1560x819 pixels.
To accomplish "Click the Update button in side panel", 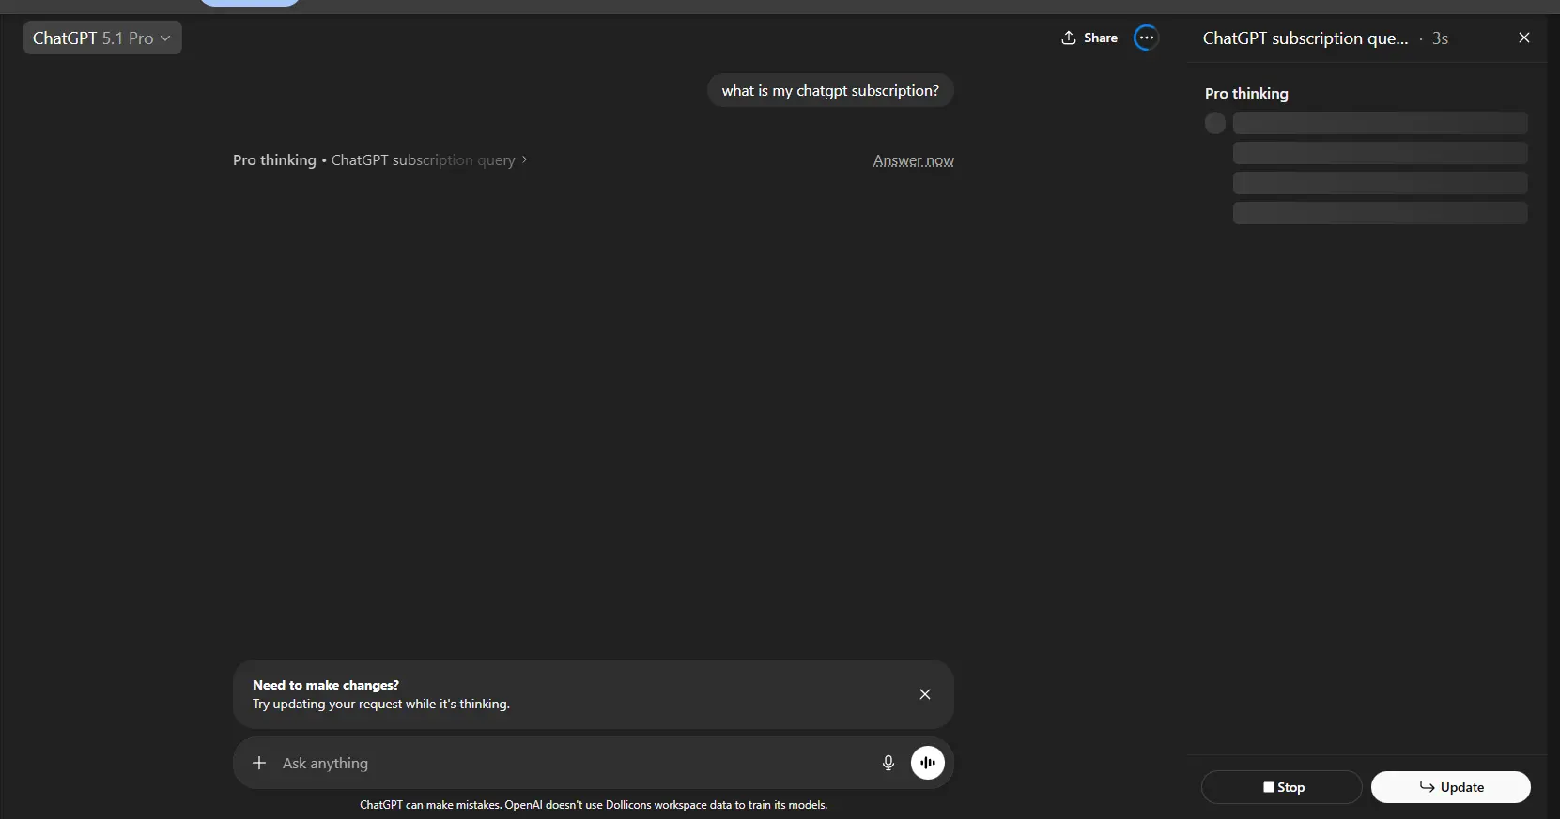I will coord(1450,787).
